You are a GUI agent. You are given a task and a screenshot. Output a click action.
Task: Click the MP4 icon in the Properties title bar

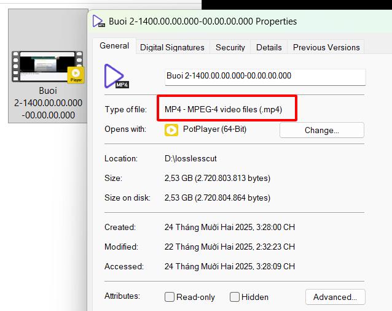(98, 21)
